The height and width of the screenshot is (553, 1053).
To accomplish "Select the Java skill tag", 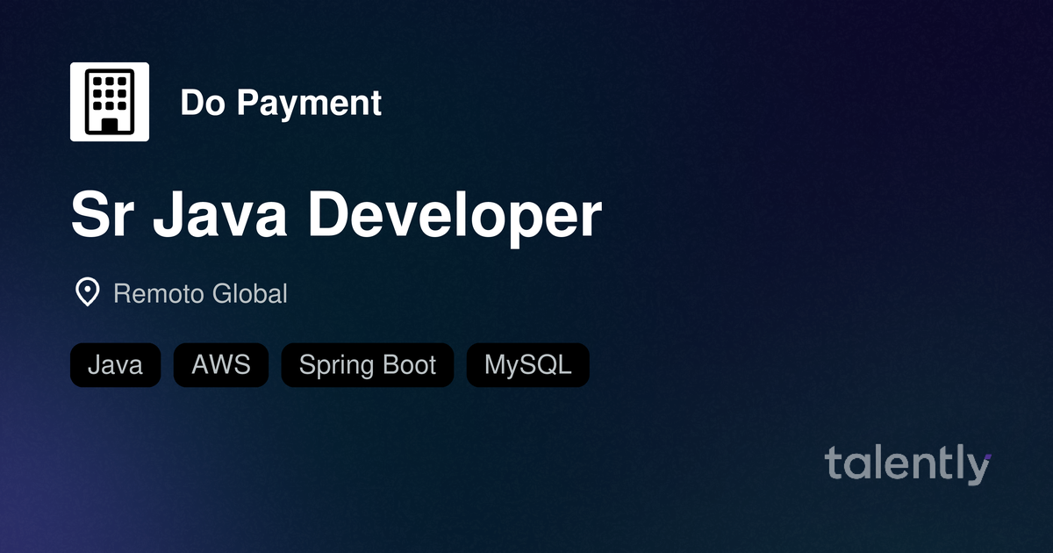I will point(115,365).
